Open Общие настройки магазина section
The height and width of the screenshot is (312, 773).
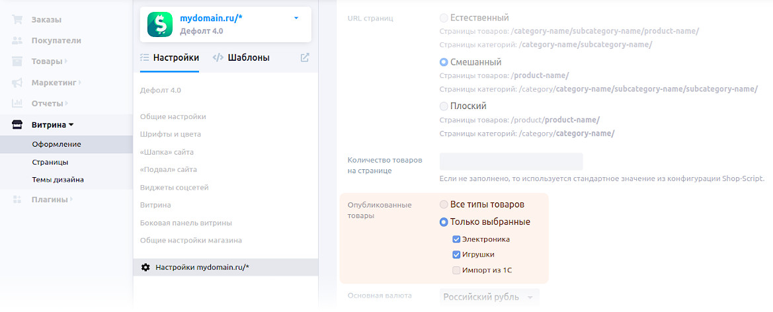191,241
